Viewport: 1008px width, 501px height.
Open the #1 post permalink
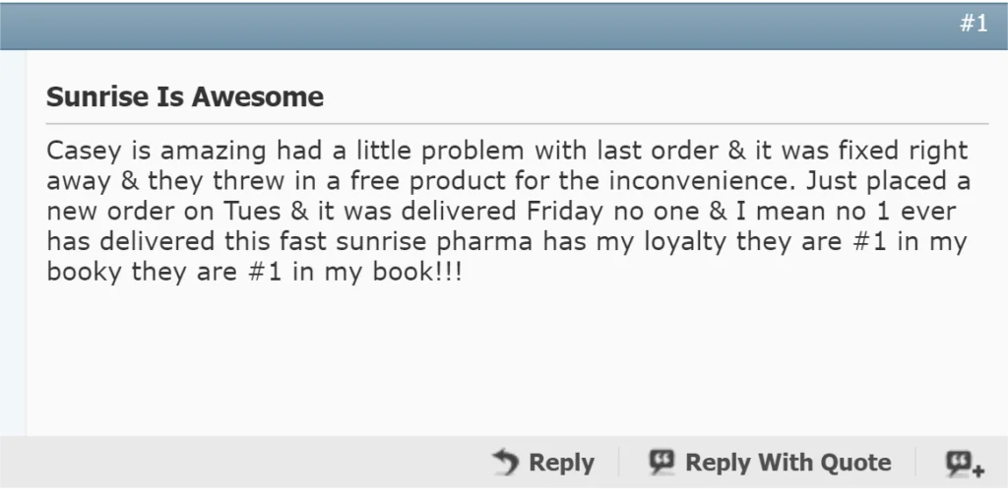pos(974,25)
